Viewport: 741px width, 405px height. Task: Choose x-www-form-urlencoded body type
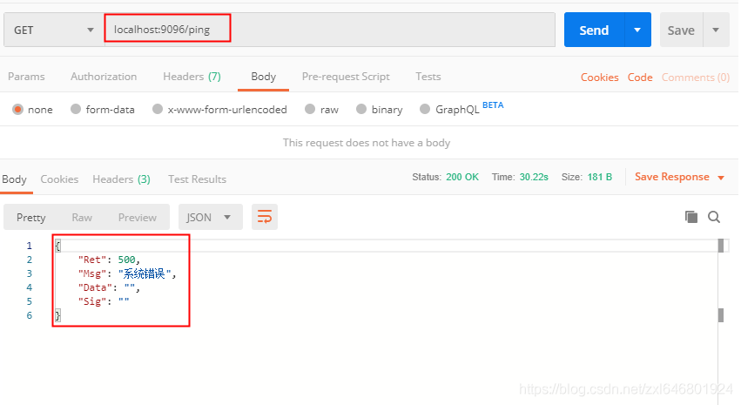pyautogui.click(x=158, y=110)
